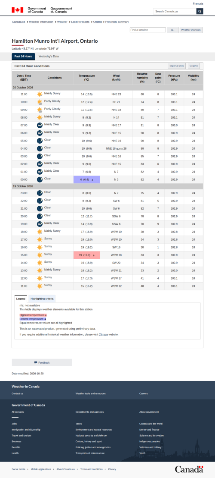Click Terms and conditions link
The height and width of the screenshot is (478, 215).
click(x=92, y=469)
